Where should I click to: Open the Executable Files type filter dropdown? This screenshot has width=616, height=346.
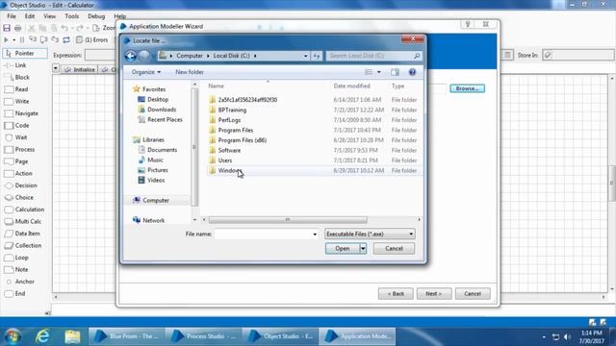[370, 234]
